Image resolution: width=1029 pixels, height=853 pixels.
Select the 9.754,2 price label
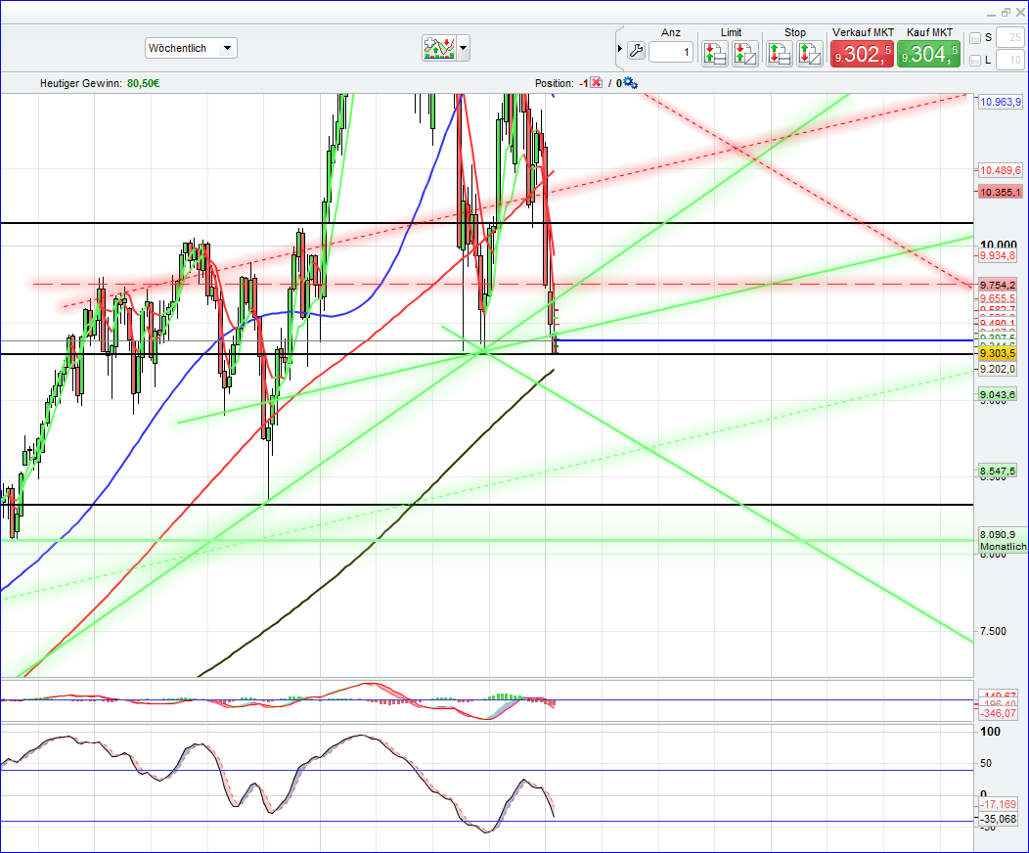(x=998, y=285)
